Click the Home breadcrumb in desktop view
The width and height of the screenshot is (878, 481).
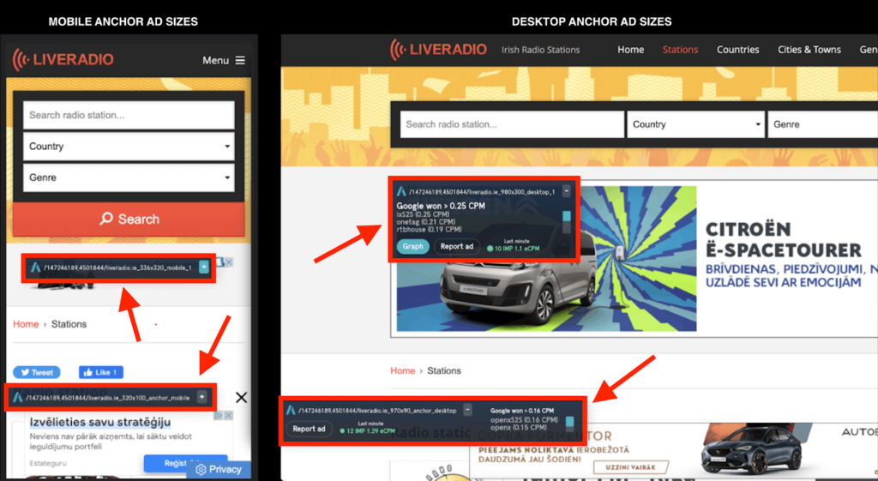pos(403,370)
